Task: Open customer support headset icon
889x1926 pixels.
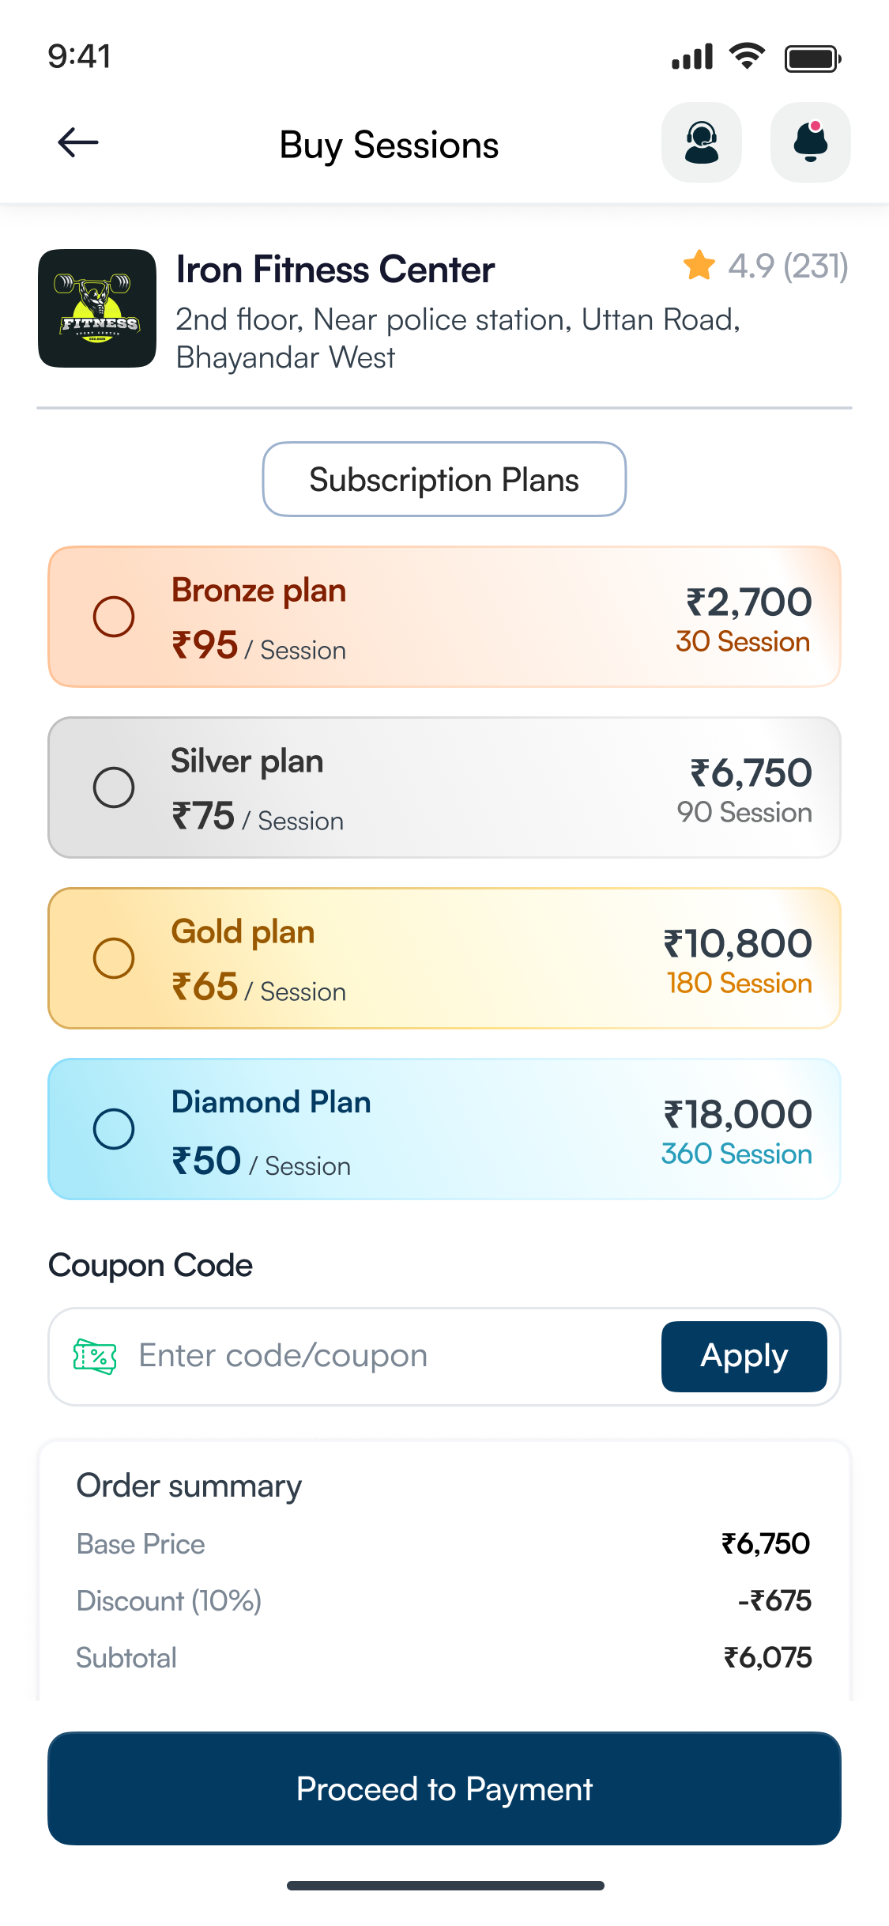Action: [701, 143]
